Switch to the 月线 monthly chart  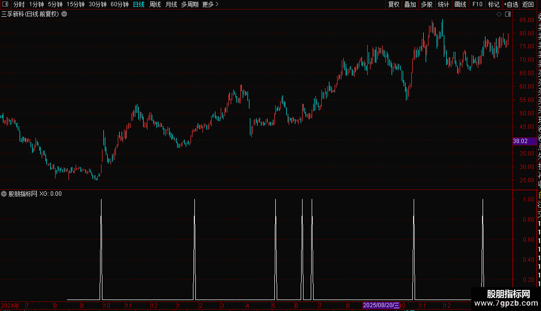pos(171,4)
